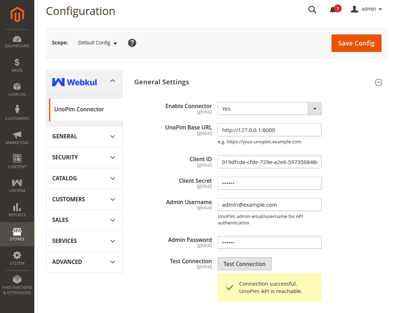Viewport: 399px width, 313px height.
Task: Expand the SECURITY config section
Action: tap(84, 158)
